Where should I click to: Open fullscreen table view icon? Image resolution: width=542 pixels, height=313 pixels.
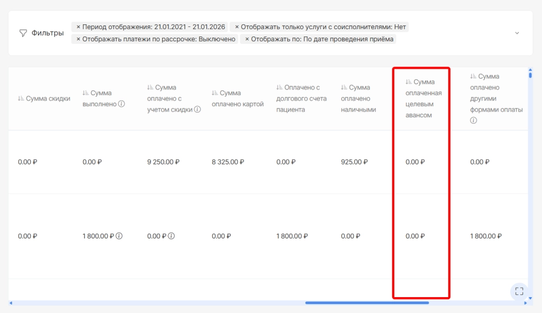519,291
